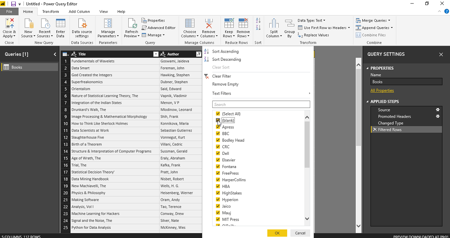Click the ribbon sort descending icon
Viewport: 450px width, 238px height.
click(258, 27)
